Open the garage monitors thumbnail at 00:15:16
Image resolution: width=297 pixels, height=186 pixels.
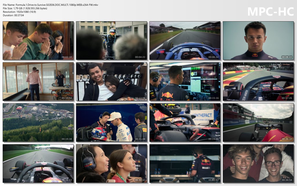pos(185,81)
